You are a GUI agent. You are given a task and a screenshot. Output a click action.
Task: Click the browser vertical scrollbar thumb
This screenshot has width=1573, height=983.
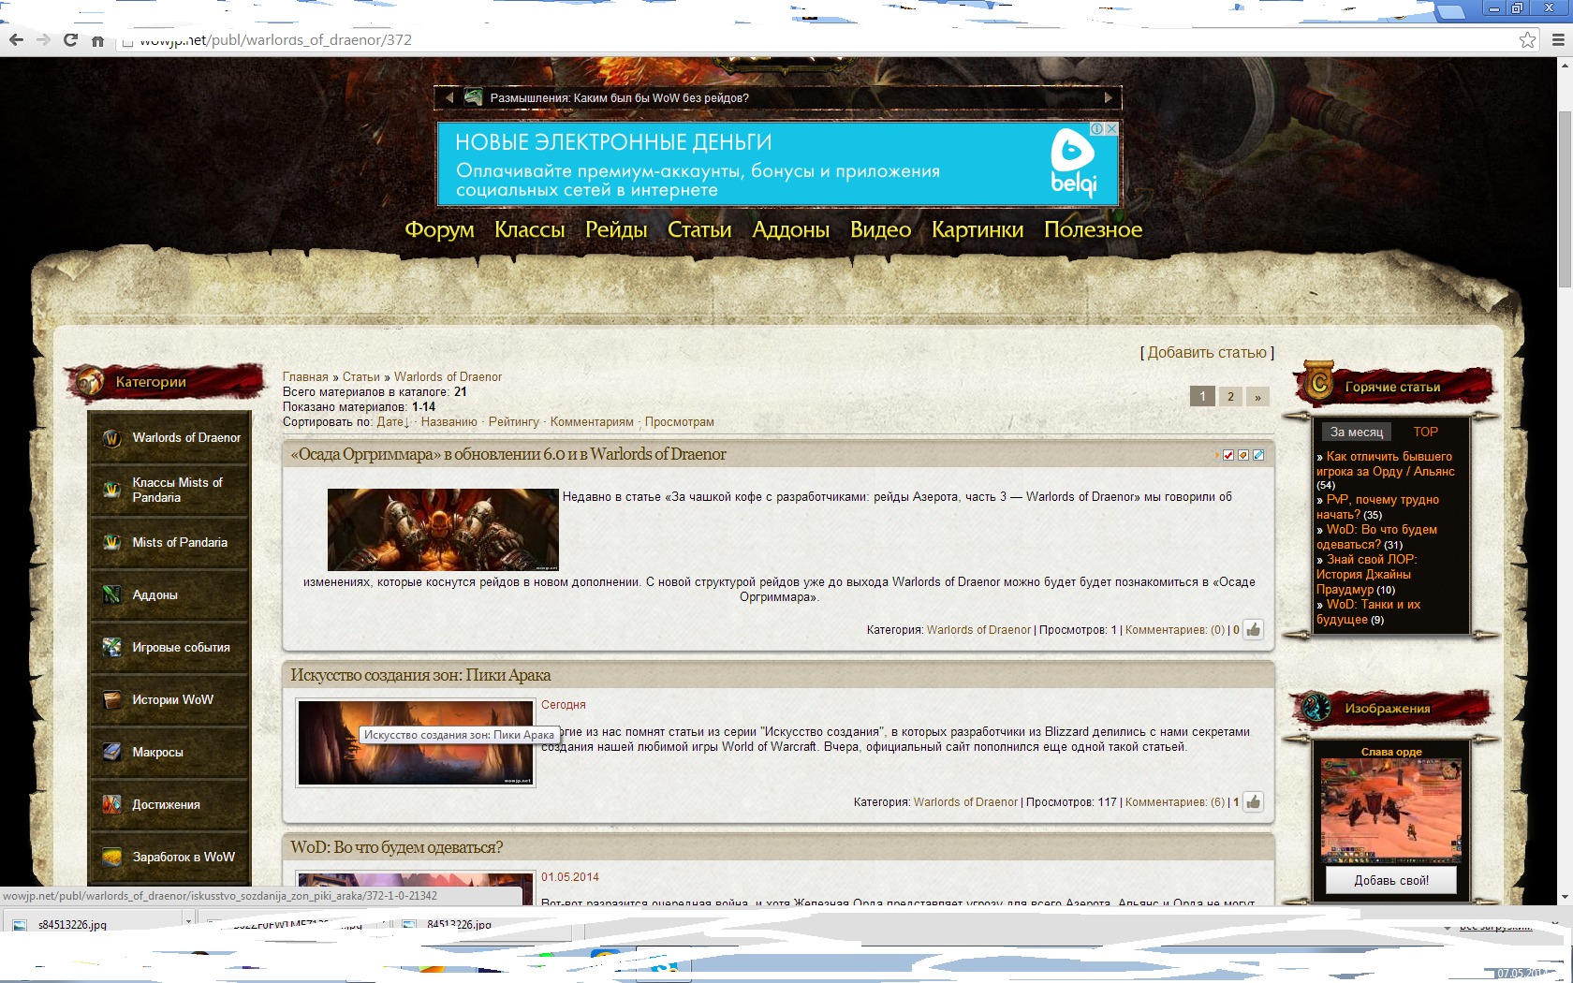tap(1565, 197)
